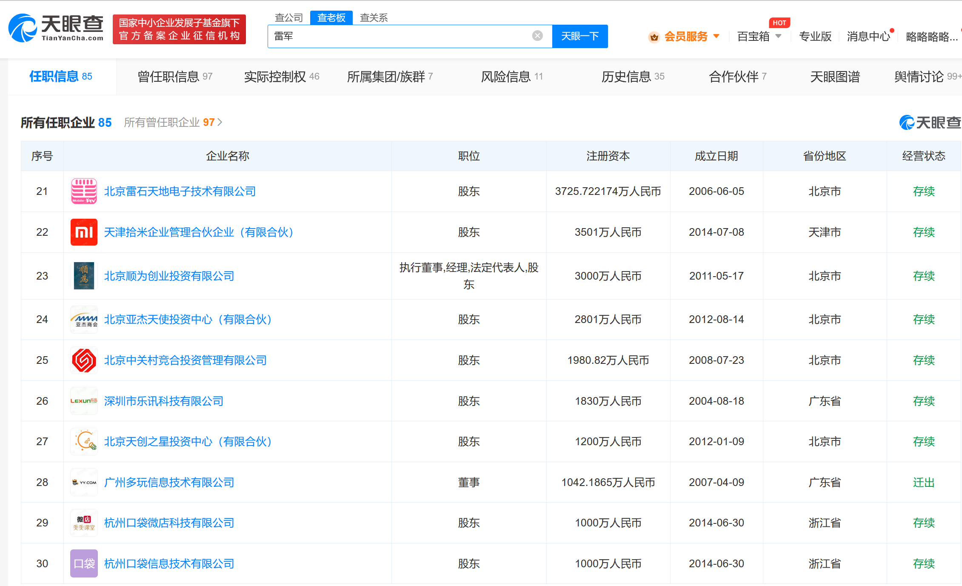Open 消息中心 notifications
The width and height of the screenshot is (962, 586).
tap(868, 37)
